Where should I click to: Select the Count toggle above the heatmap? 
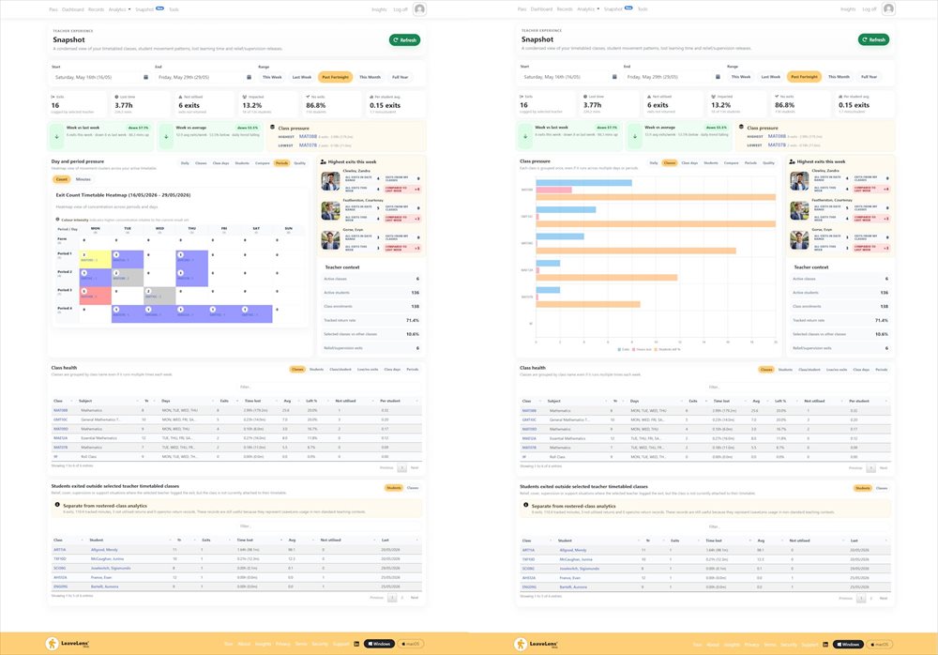pos(62,179)
